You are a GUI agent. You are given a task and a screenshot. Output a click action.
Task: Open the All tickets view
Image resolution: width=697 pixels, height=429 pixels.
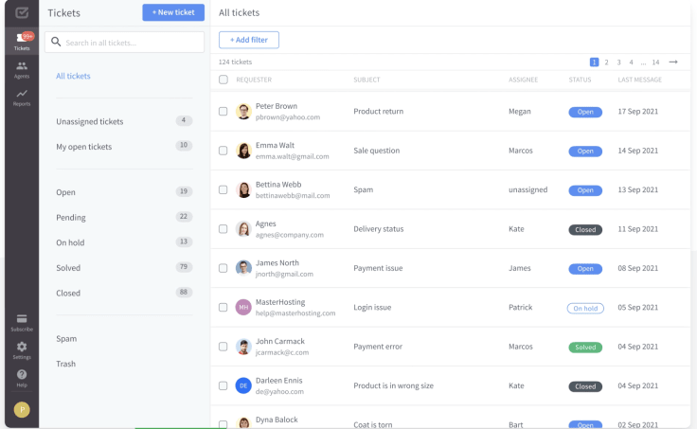click(73, 76)
